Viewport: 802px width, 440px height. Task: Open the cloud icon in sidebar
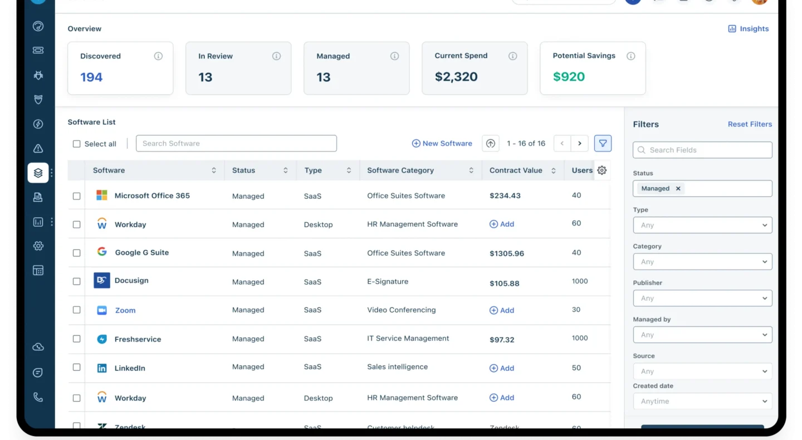point(38,347)
